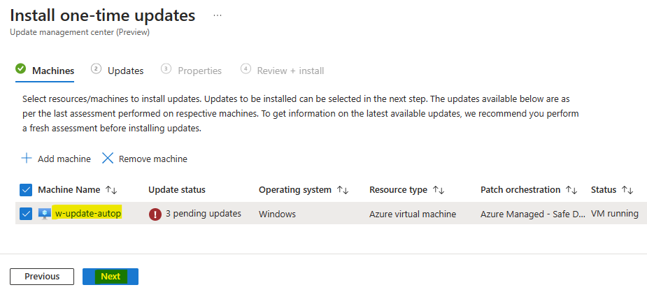Open the ellipsis menu next to page title
This screenshot has width=647, height=292.
tap(218, 15)
